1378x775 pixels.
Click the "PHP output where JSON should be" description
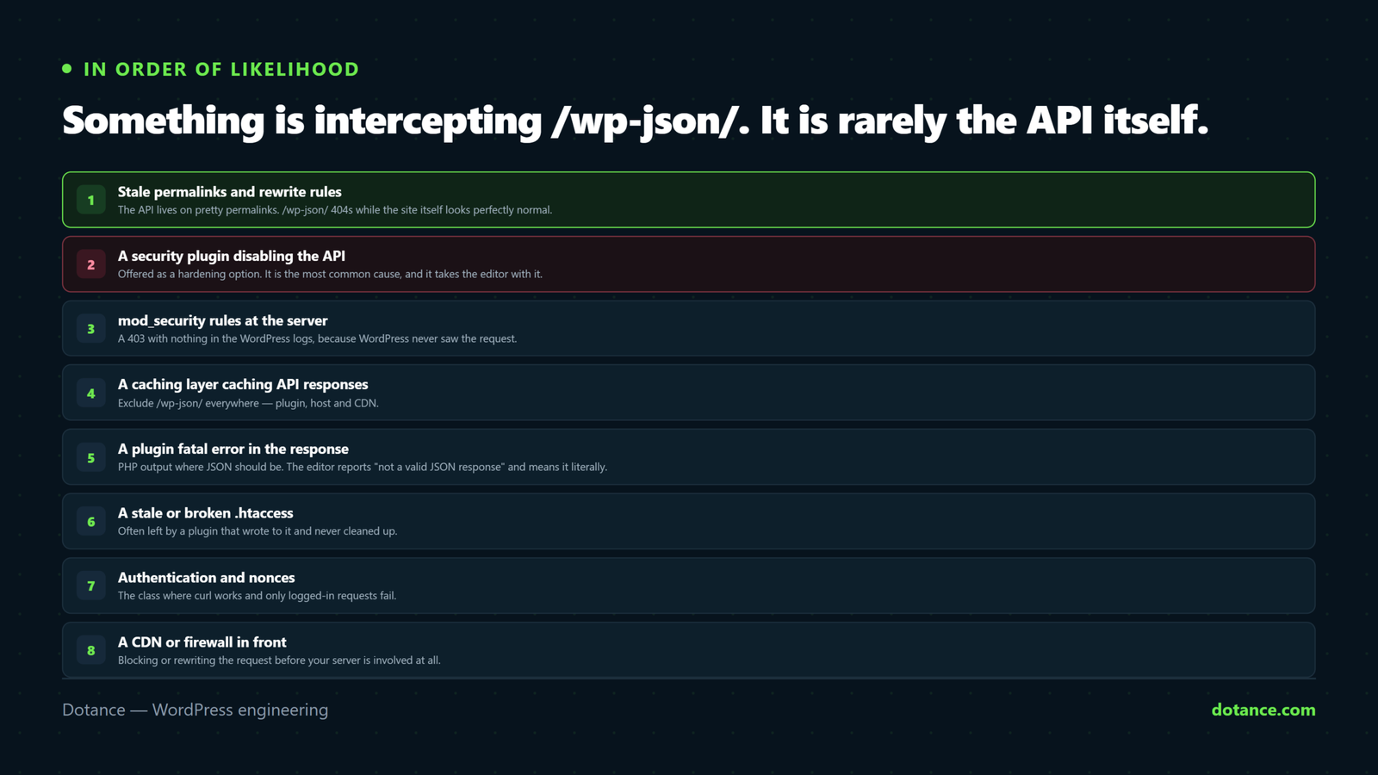[363, 467]
